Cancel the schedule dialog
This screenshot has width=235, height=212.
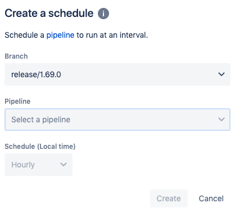[211, 198]
